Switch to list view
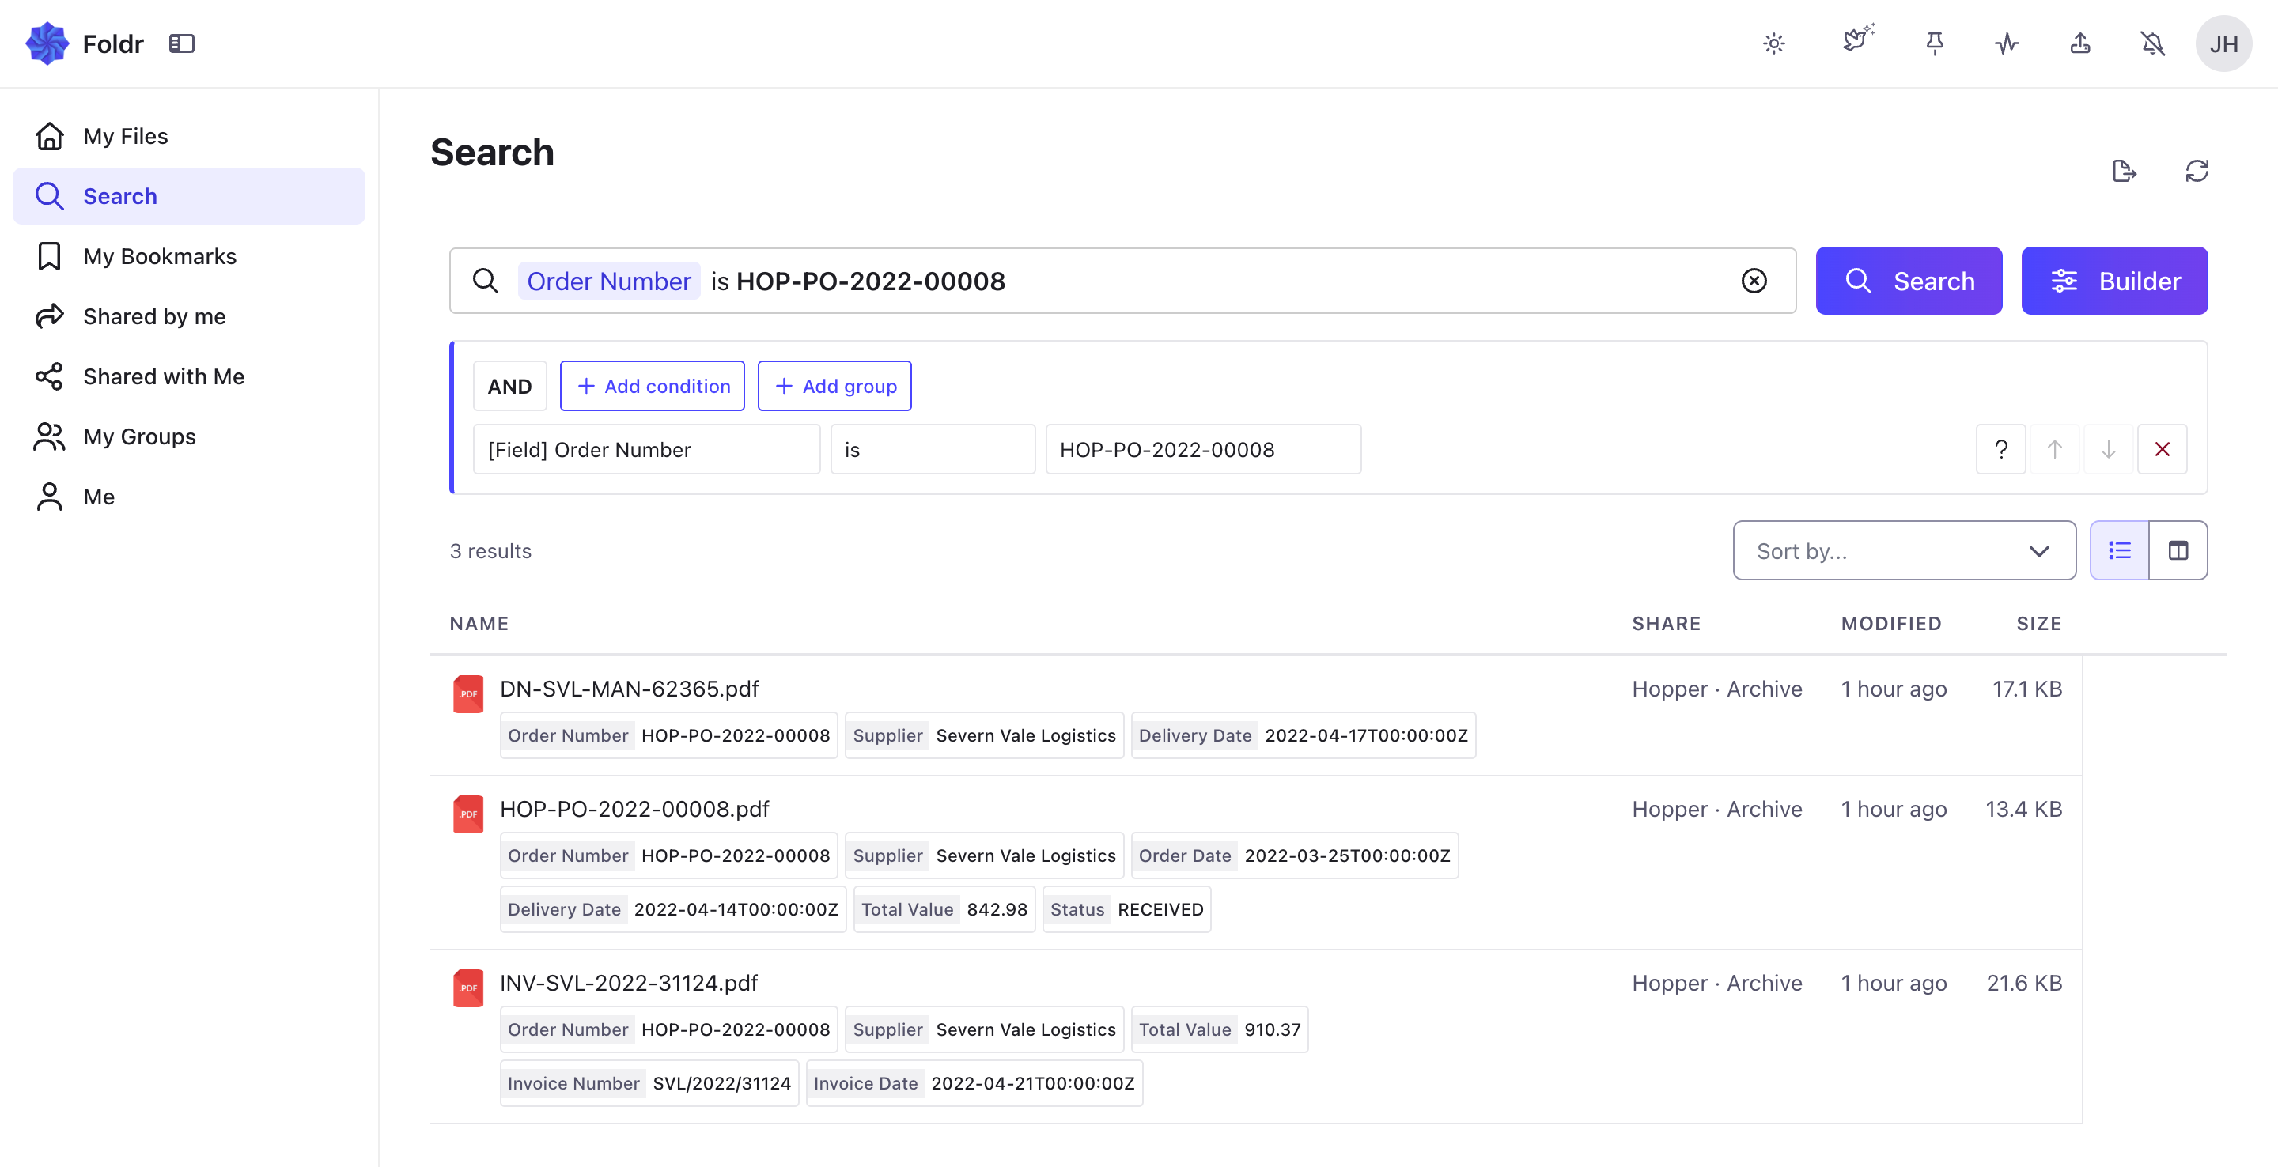This screenshot has width=2278, height=1167. [2119, 550]
